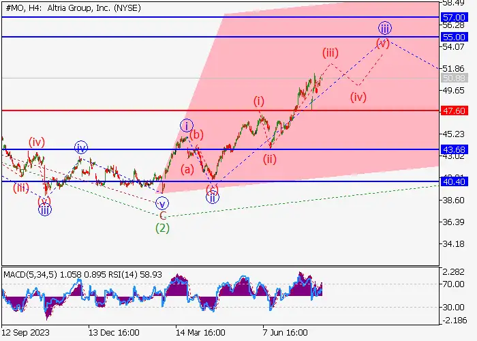The height and width of the screenshot is (341, 477).
Task: Select the green (2) wave label
Action: coord(162,228)
